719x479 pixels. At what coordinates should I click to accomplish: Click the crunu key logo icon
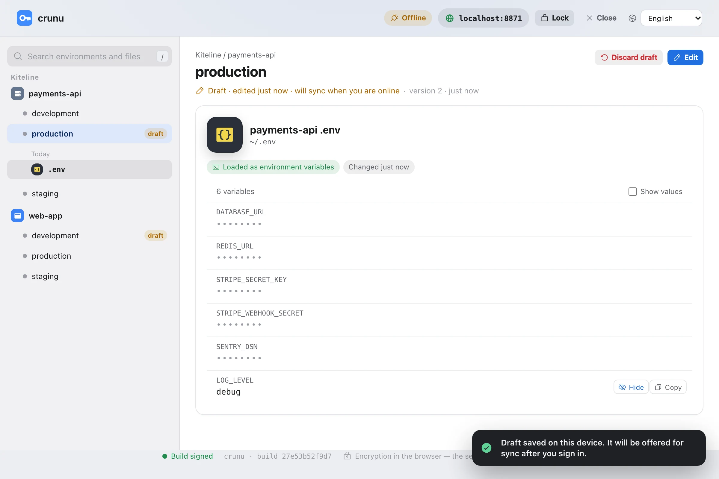coord(25,18)
